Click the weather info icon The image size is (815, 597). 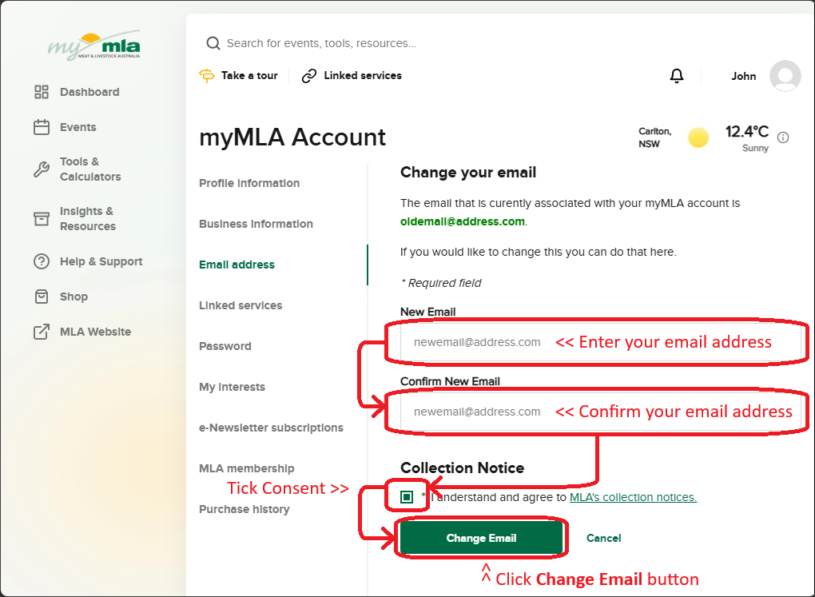click(x=783, y=137)
